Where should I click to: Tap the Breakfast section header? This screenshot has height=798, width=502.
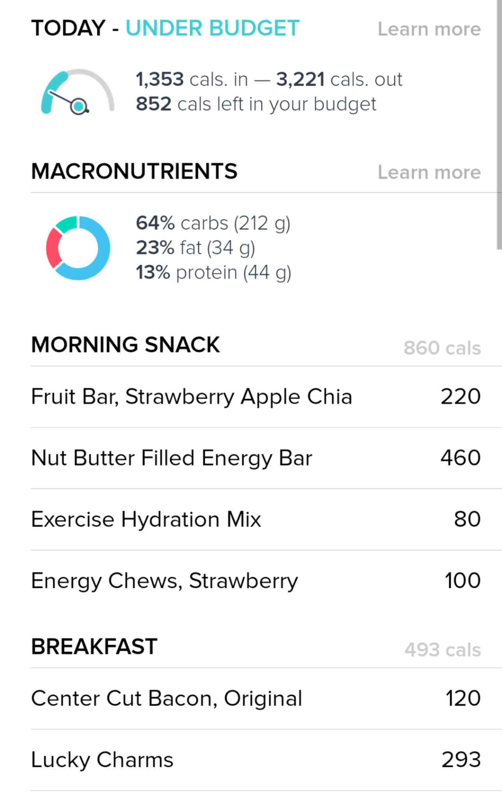[94, 646]
